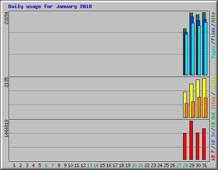Click day number 25 on the x-axis
218x170 pixels.
click(x=166, y=165)
